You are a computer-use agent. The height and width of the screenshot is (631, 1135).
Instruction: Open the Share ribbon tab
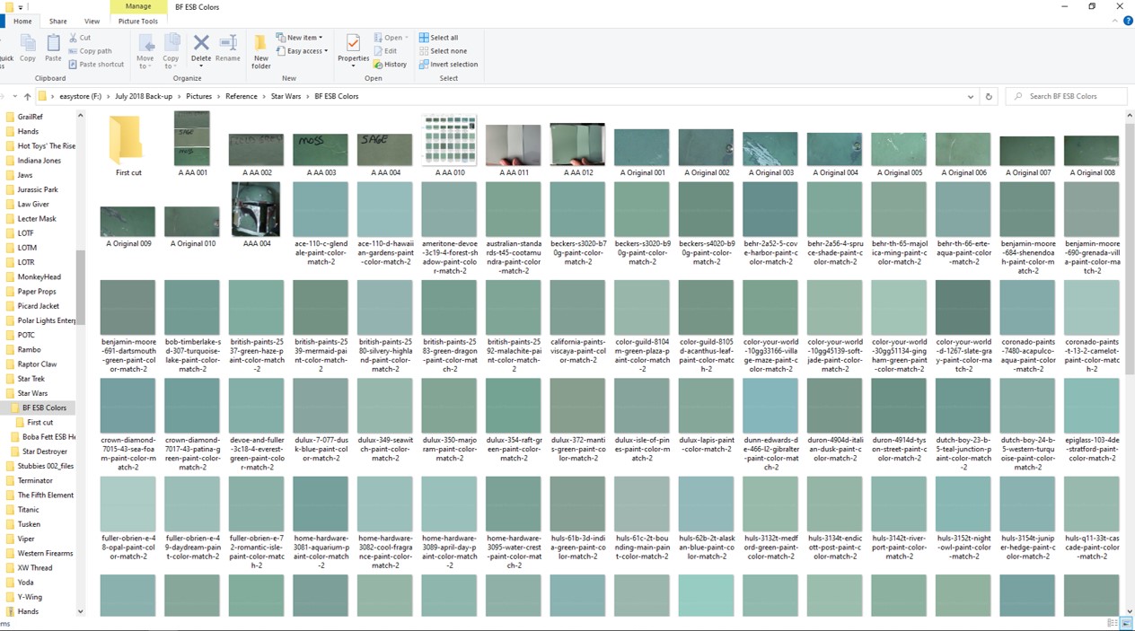(57, 21)
